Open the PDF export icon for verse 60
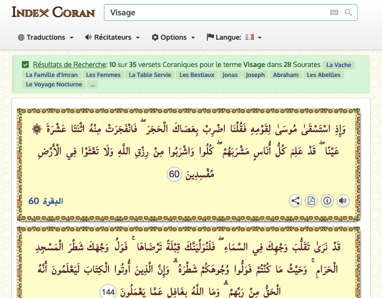The height and width of the screenshot is (298, 382). point(311,201)
